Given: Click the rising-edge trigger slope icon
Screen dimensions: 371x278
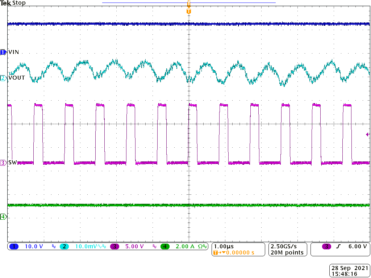Looking at the screenshot, I should point(338,246).
